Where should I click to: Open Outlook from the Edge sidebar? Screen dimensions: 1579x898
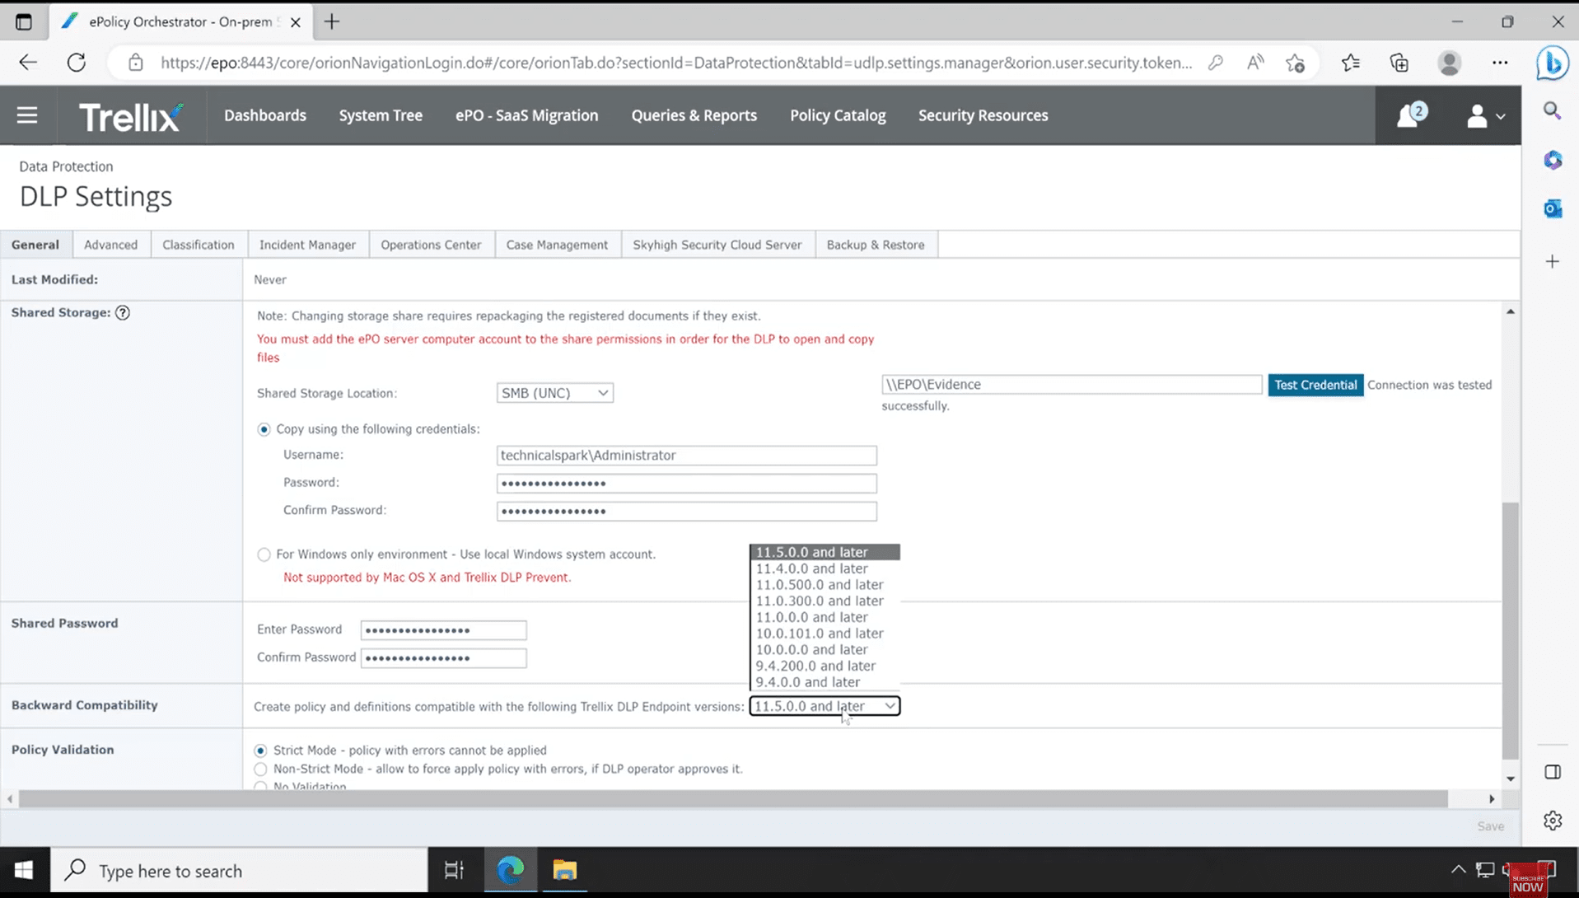1552,208
